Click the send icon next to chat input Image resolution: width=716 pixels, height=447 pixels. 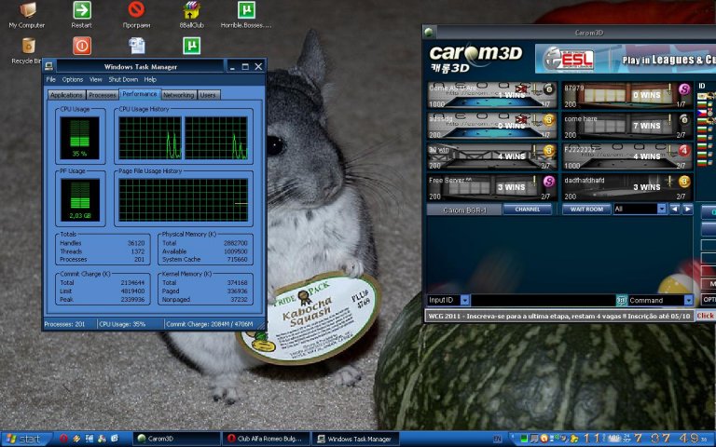click(x=621, y=301)
